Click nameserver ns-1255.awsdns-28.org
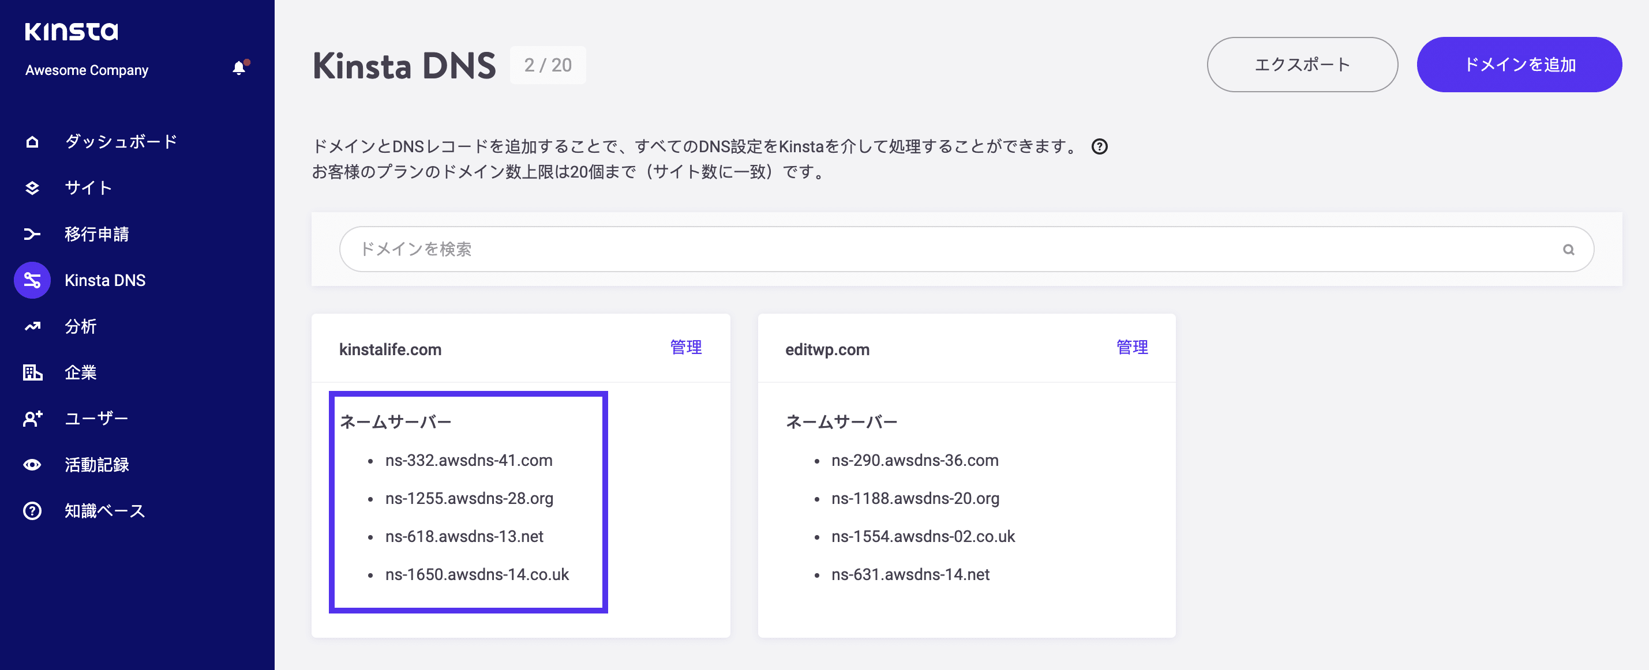The image size is (1649, 670). point(469,499)
